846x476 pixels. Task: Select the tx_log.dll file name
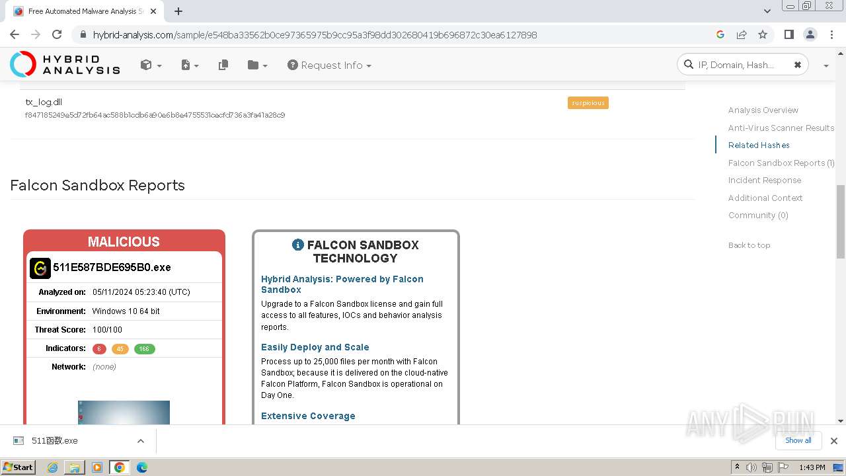[44, 102]
